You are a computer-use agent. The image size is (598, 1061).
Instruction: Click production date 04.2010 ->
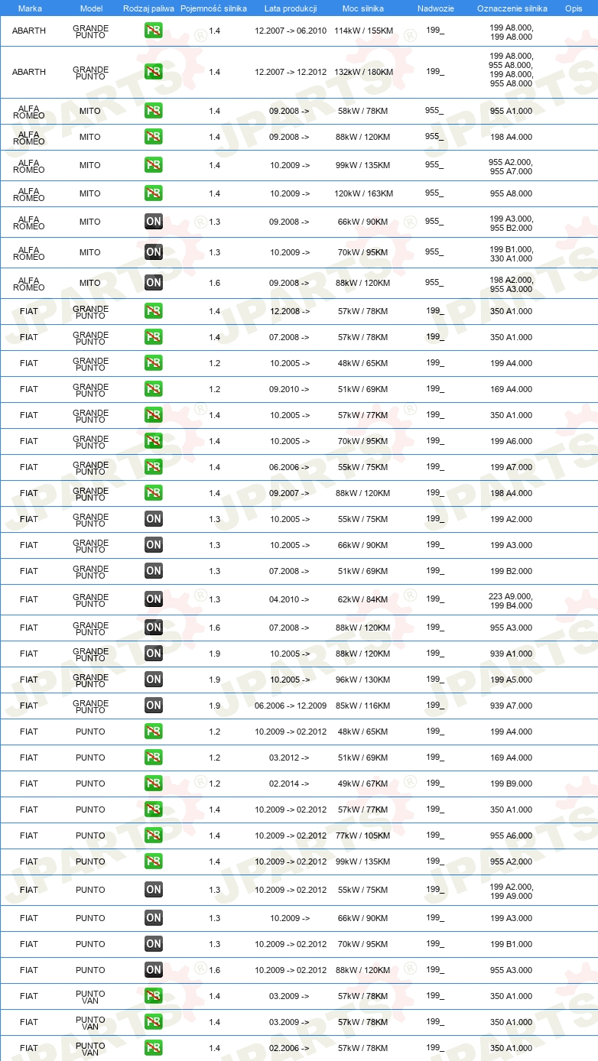(x=290, y=599)
